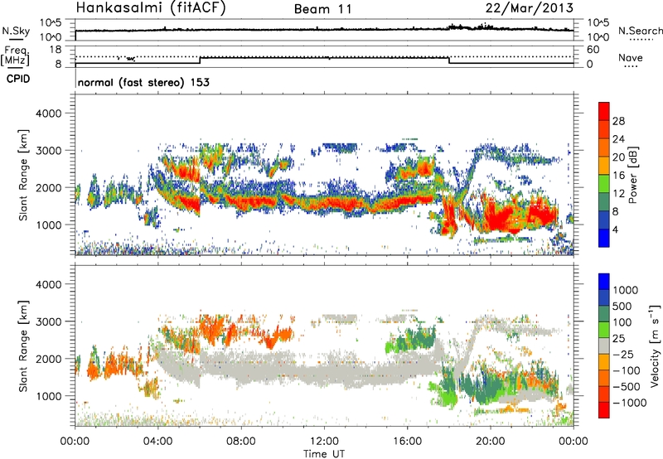Click the 'CPID' row label

tap(18, 79)
